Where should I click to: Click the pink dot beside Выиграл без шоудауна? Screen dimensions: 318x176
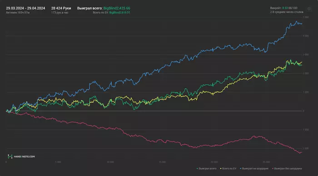273,168
